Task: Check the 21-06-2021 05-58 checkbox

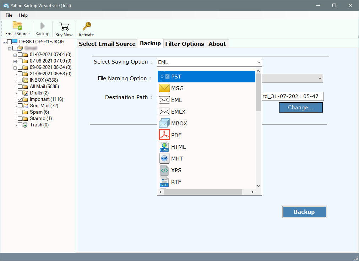Action: click(20, 74)
